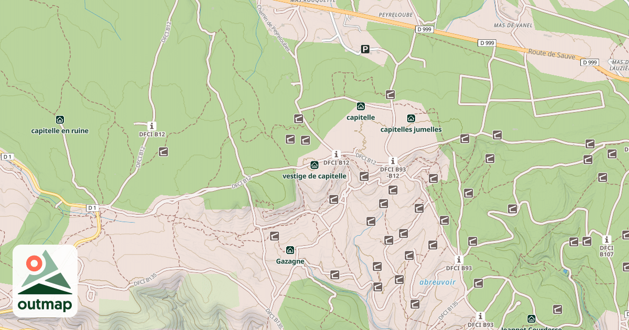Click DFCI B12 info marker above vestige de capitelle

337,154
